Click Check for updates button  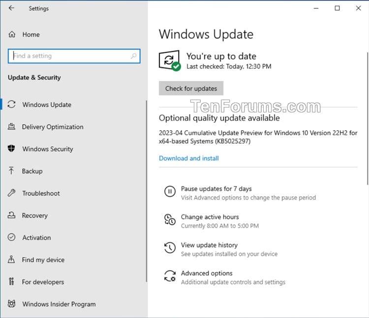pyautogui.click(x=191, y=88)
